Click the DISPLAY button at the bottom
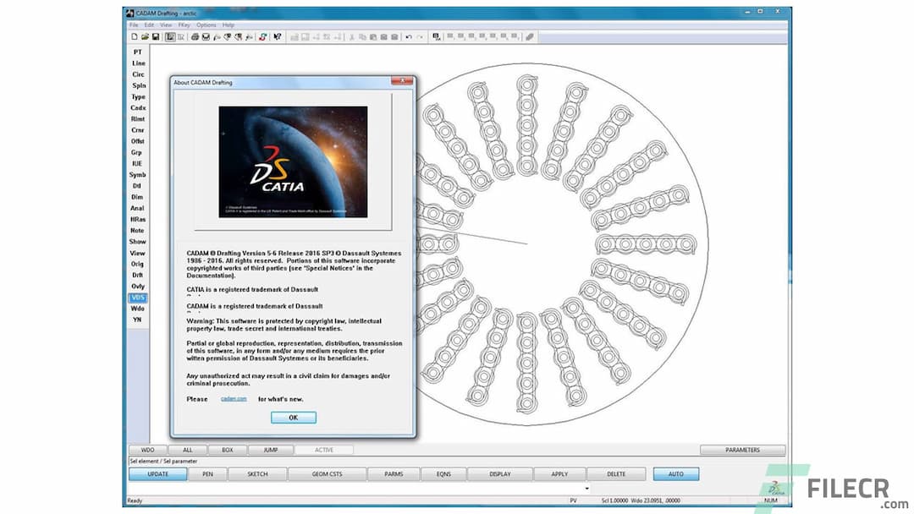Viewport: 914px width, 514px height. [x=499, y=474]
